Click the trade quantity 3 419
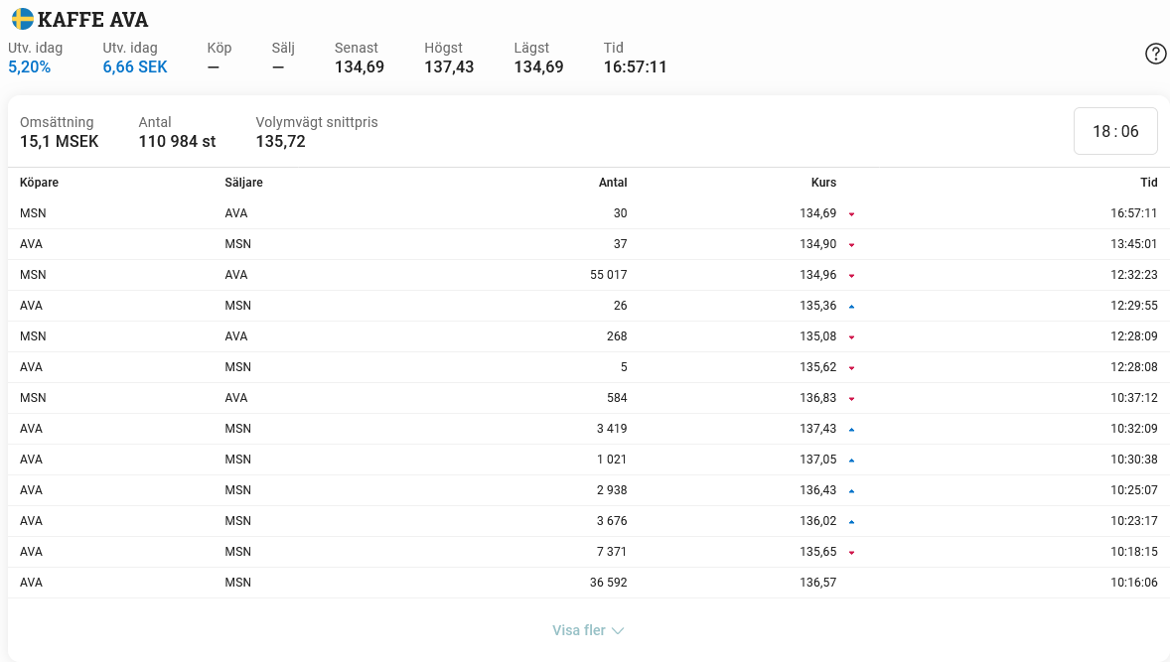This screenshot has width=1170, height=662. coord(612,429)
